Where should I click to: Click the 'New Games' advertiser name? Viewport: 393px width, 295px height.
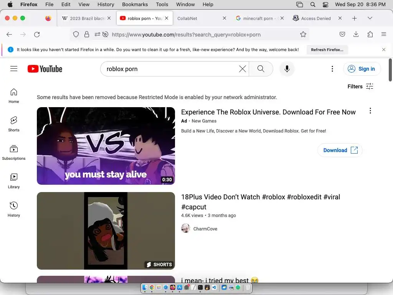204,121
